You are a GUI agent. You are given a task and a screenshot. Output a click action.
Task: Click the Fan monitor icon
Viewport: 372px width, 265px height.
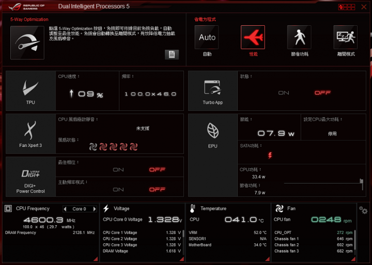pos(279,208)
